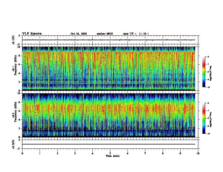Click the "-10" value on ch.2 colorbar
223x172 pixels.
[208, 134]
